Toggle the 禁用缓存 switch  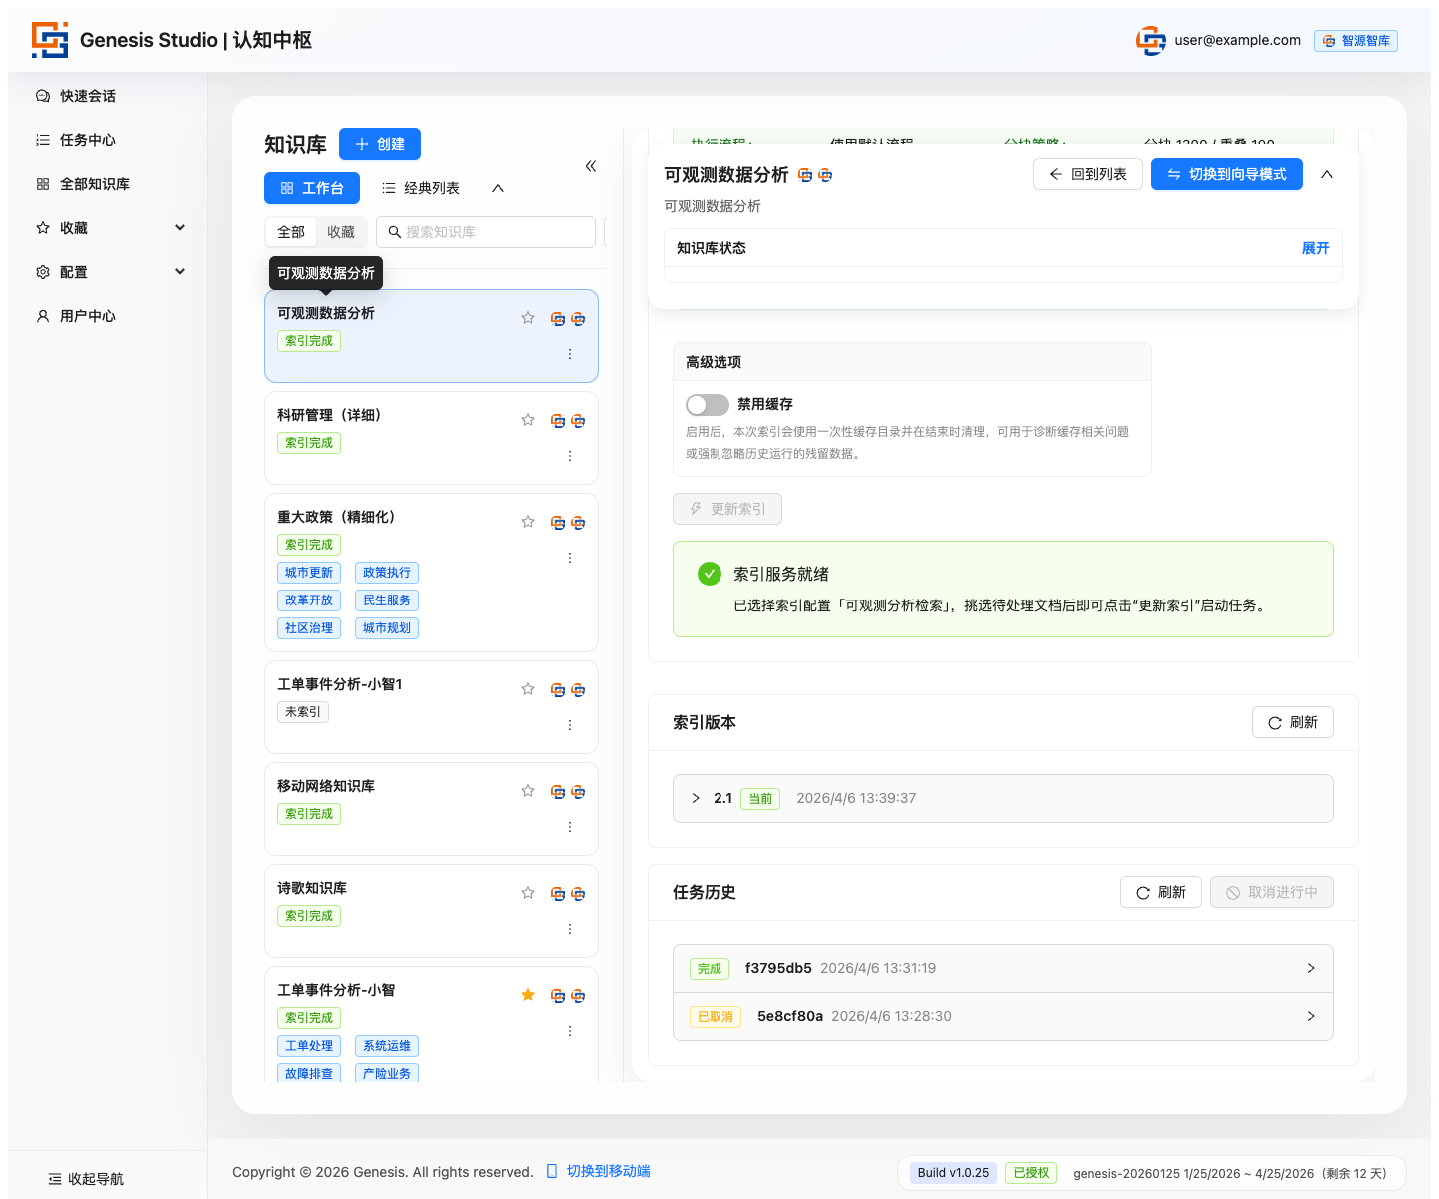point(708,404)
